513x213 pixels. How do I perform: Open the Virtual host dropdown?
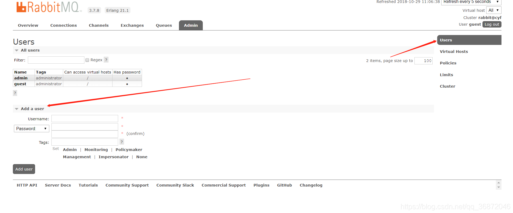click(x=494, y=10)
